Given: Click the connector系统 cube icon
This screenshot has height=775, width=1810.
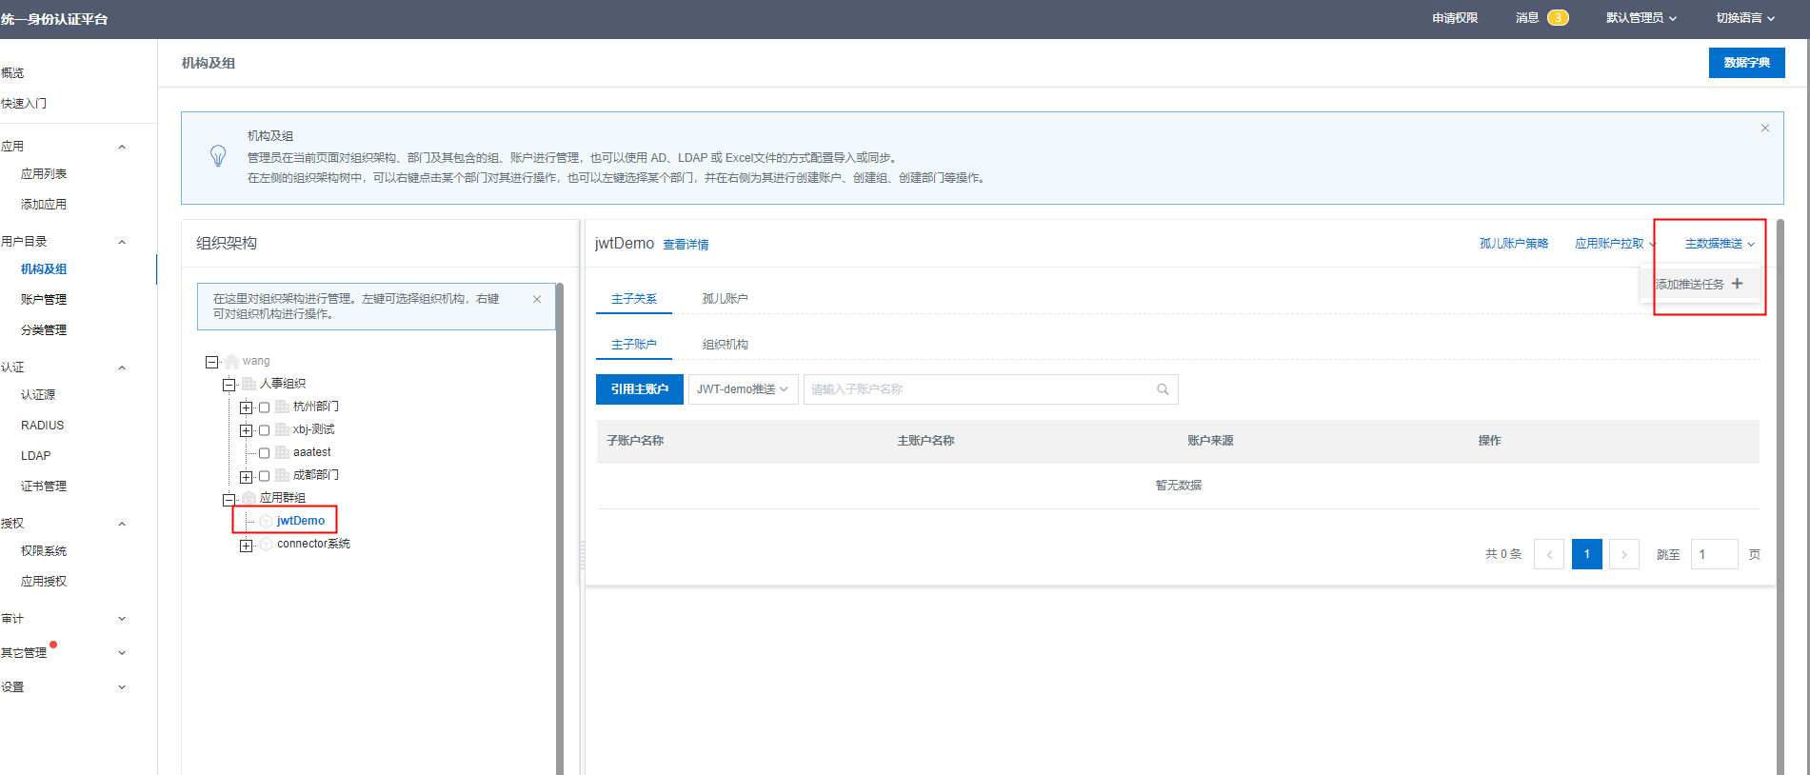Looking at the screenshot, I should click(267, 545).
